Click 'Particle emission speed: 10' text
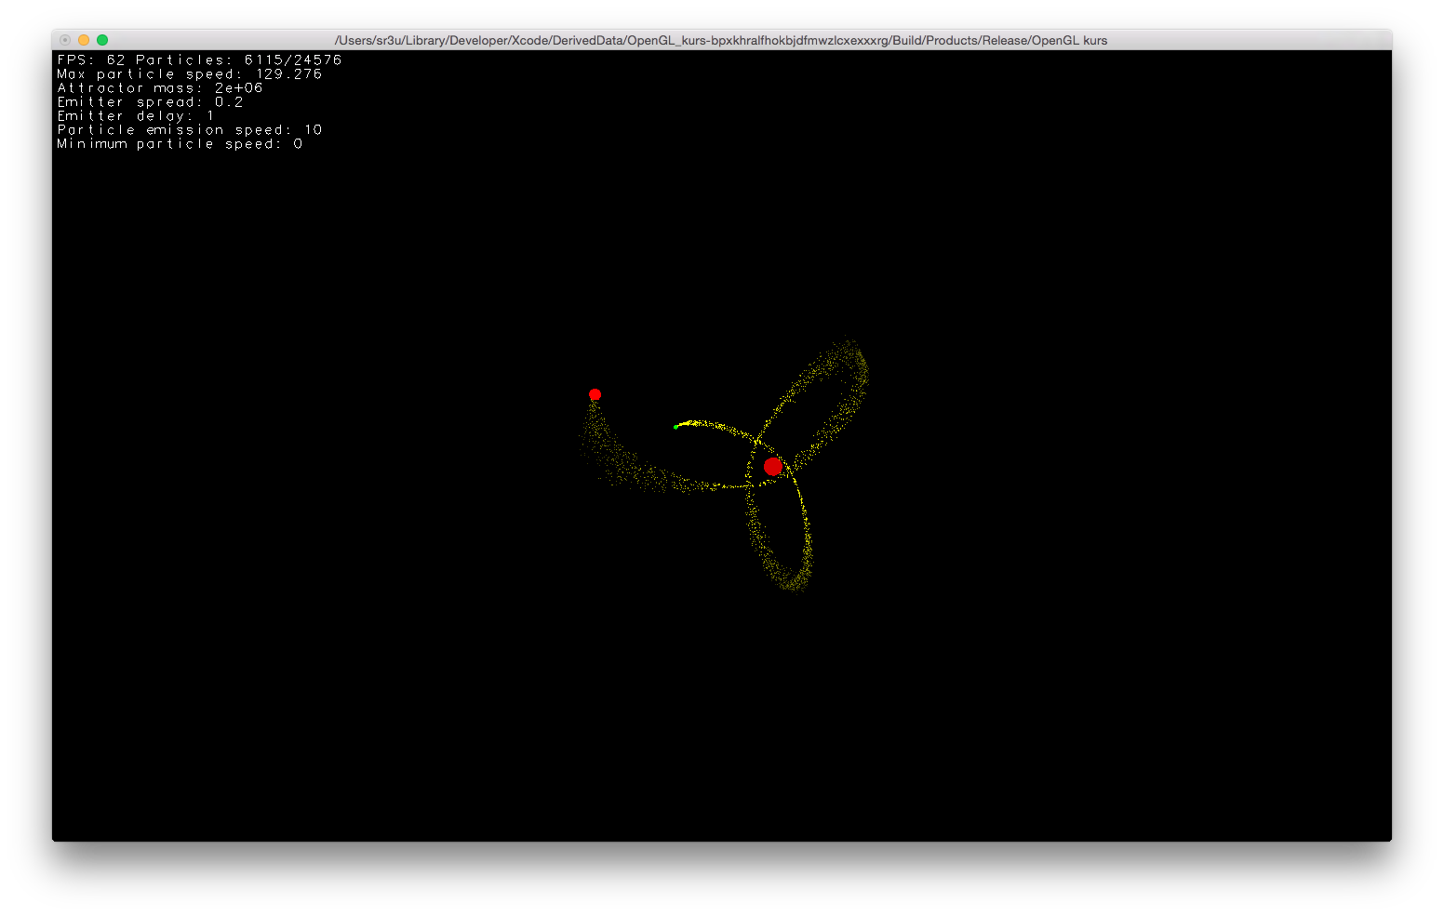This screenshot has width=1444, height=916. (x=189, y=129)
